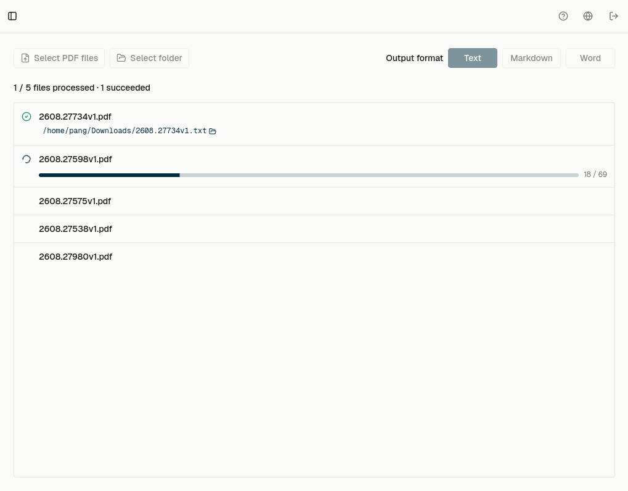Image resolution: width=628 pixels, height=491 pixels.
Task: Select Text output format
Action: [x=473, y=58]
